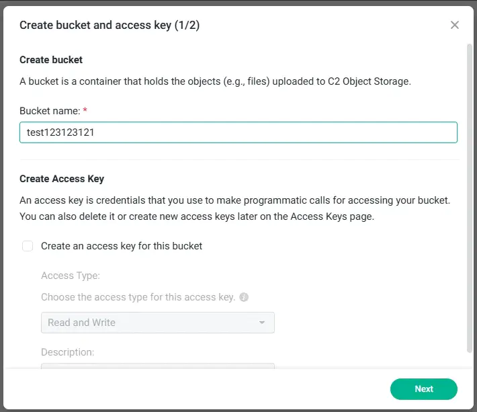Click the red required asterisk
Image resolution: width=477 pixels, height=412 pixels.
pos(85,109)
